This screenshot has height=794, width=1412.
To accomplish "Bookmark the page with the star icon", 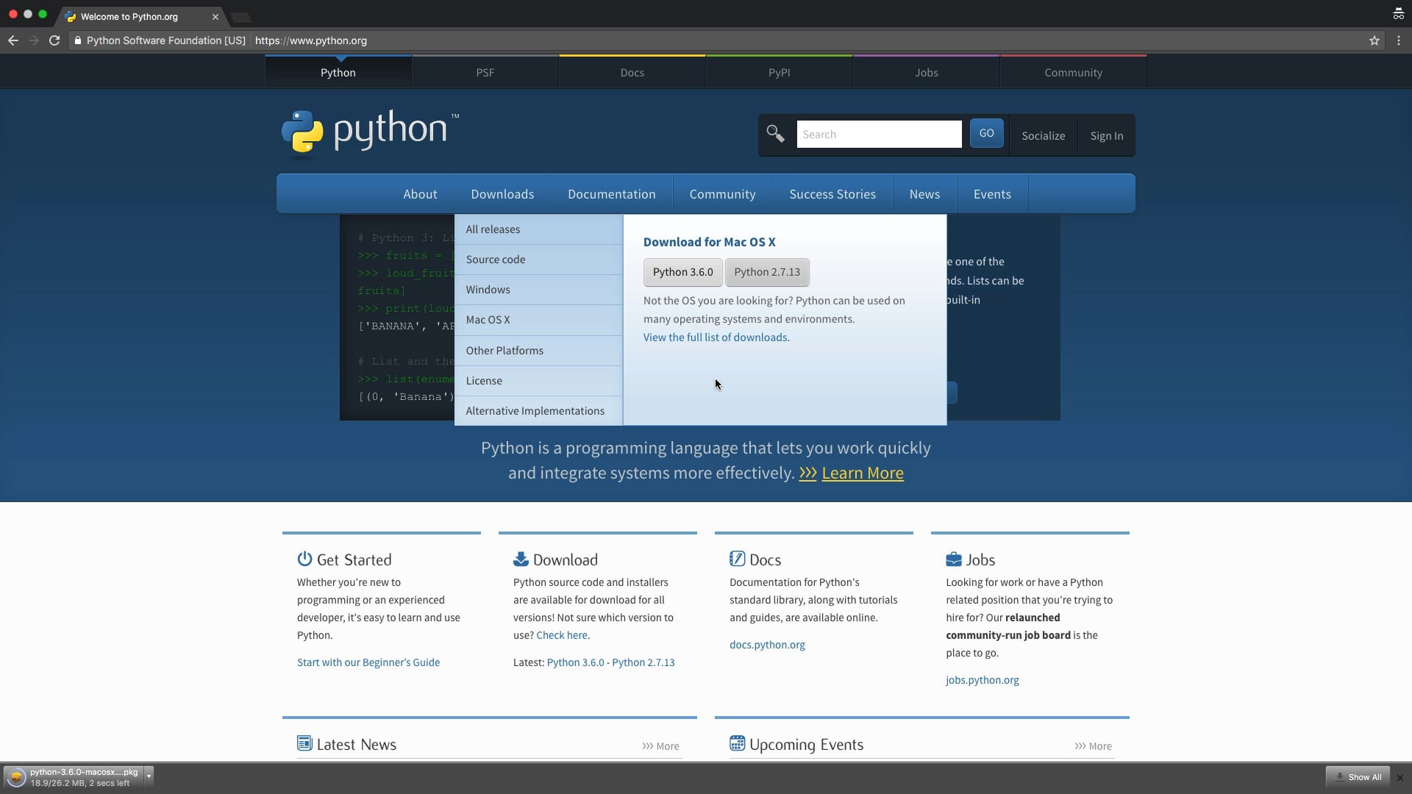I will click(x=1374, y=40).
